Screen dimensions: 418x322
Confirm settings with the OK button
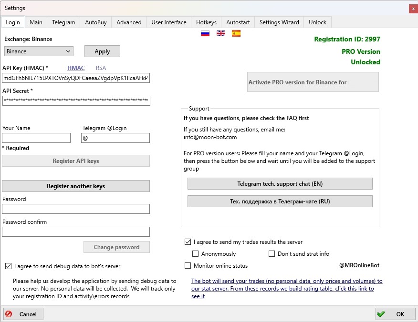(x=395, y=314)
